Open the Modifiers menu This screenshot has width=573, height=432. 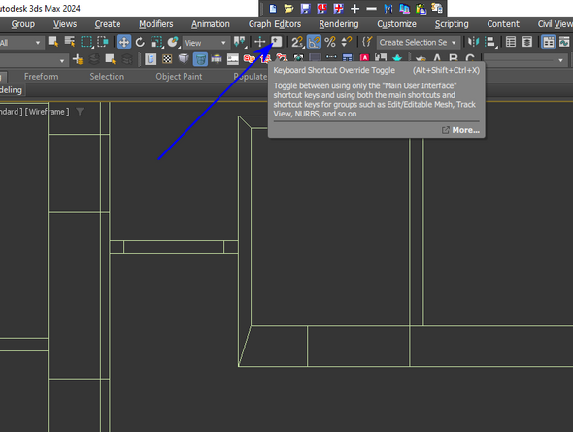[156, 24]
